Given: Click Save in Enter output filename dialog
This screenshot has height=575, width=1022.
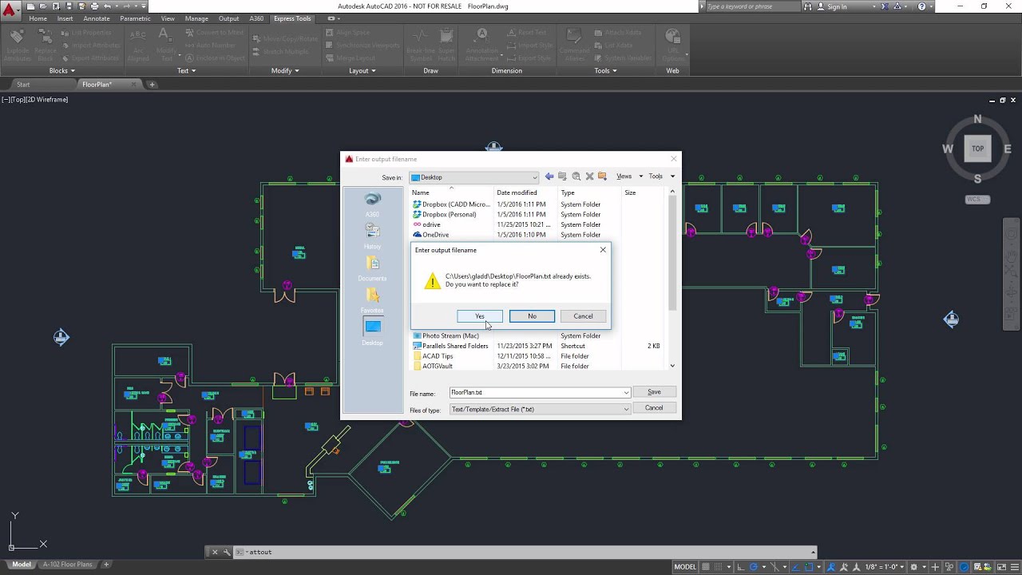Looking at the screenshot, I should (654, 392).
